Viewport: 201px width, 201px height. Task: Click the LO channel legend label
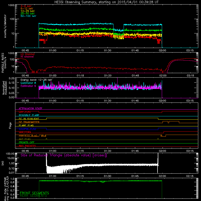pyautogui.click(x=28, y=54)
